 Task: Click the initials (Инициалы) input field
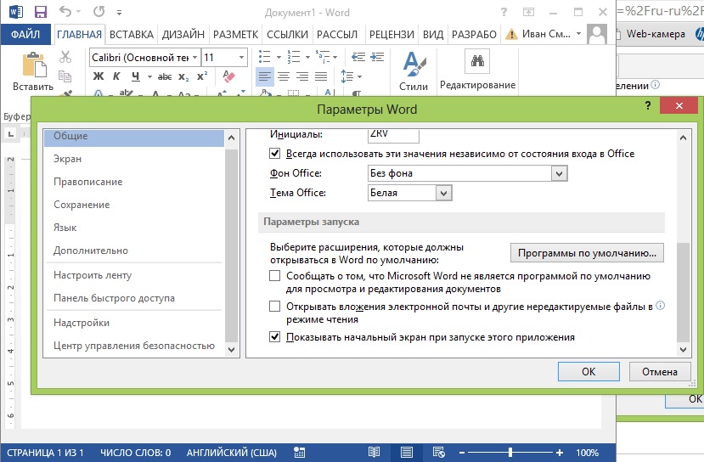[x=393, y=135]
